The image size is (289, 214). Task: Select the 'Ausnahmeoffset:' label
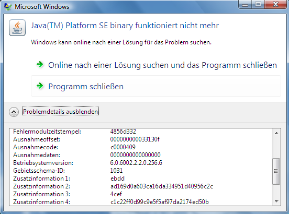click(x=37, y=139)
